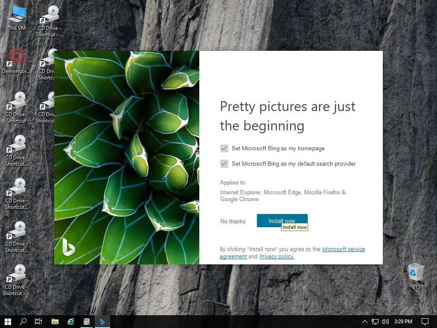
Task: Open the volume speaker tray icon
Action: [385, 322]
